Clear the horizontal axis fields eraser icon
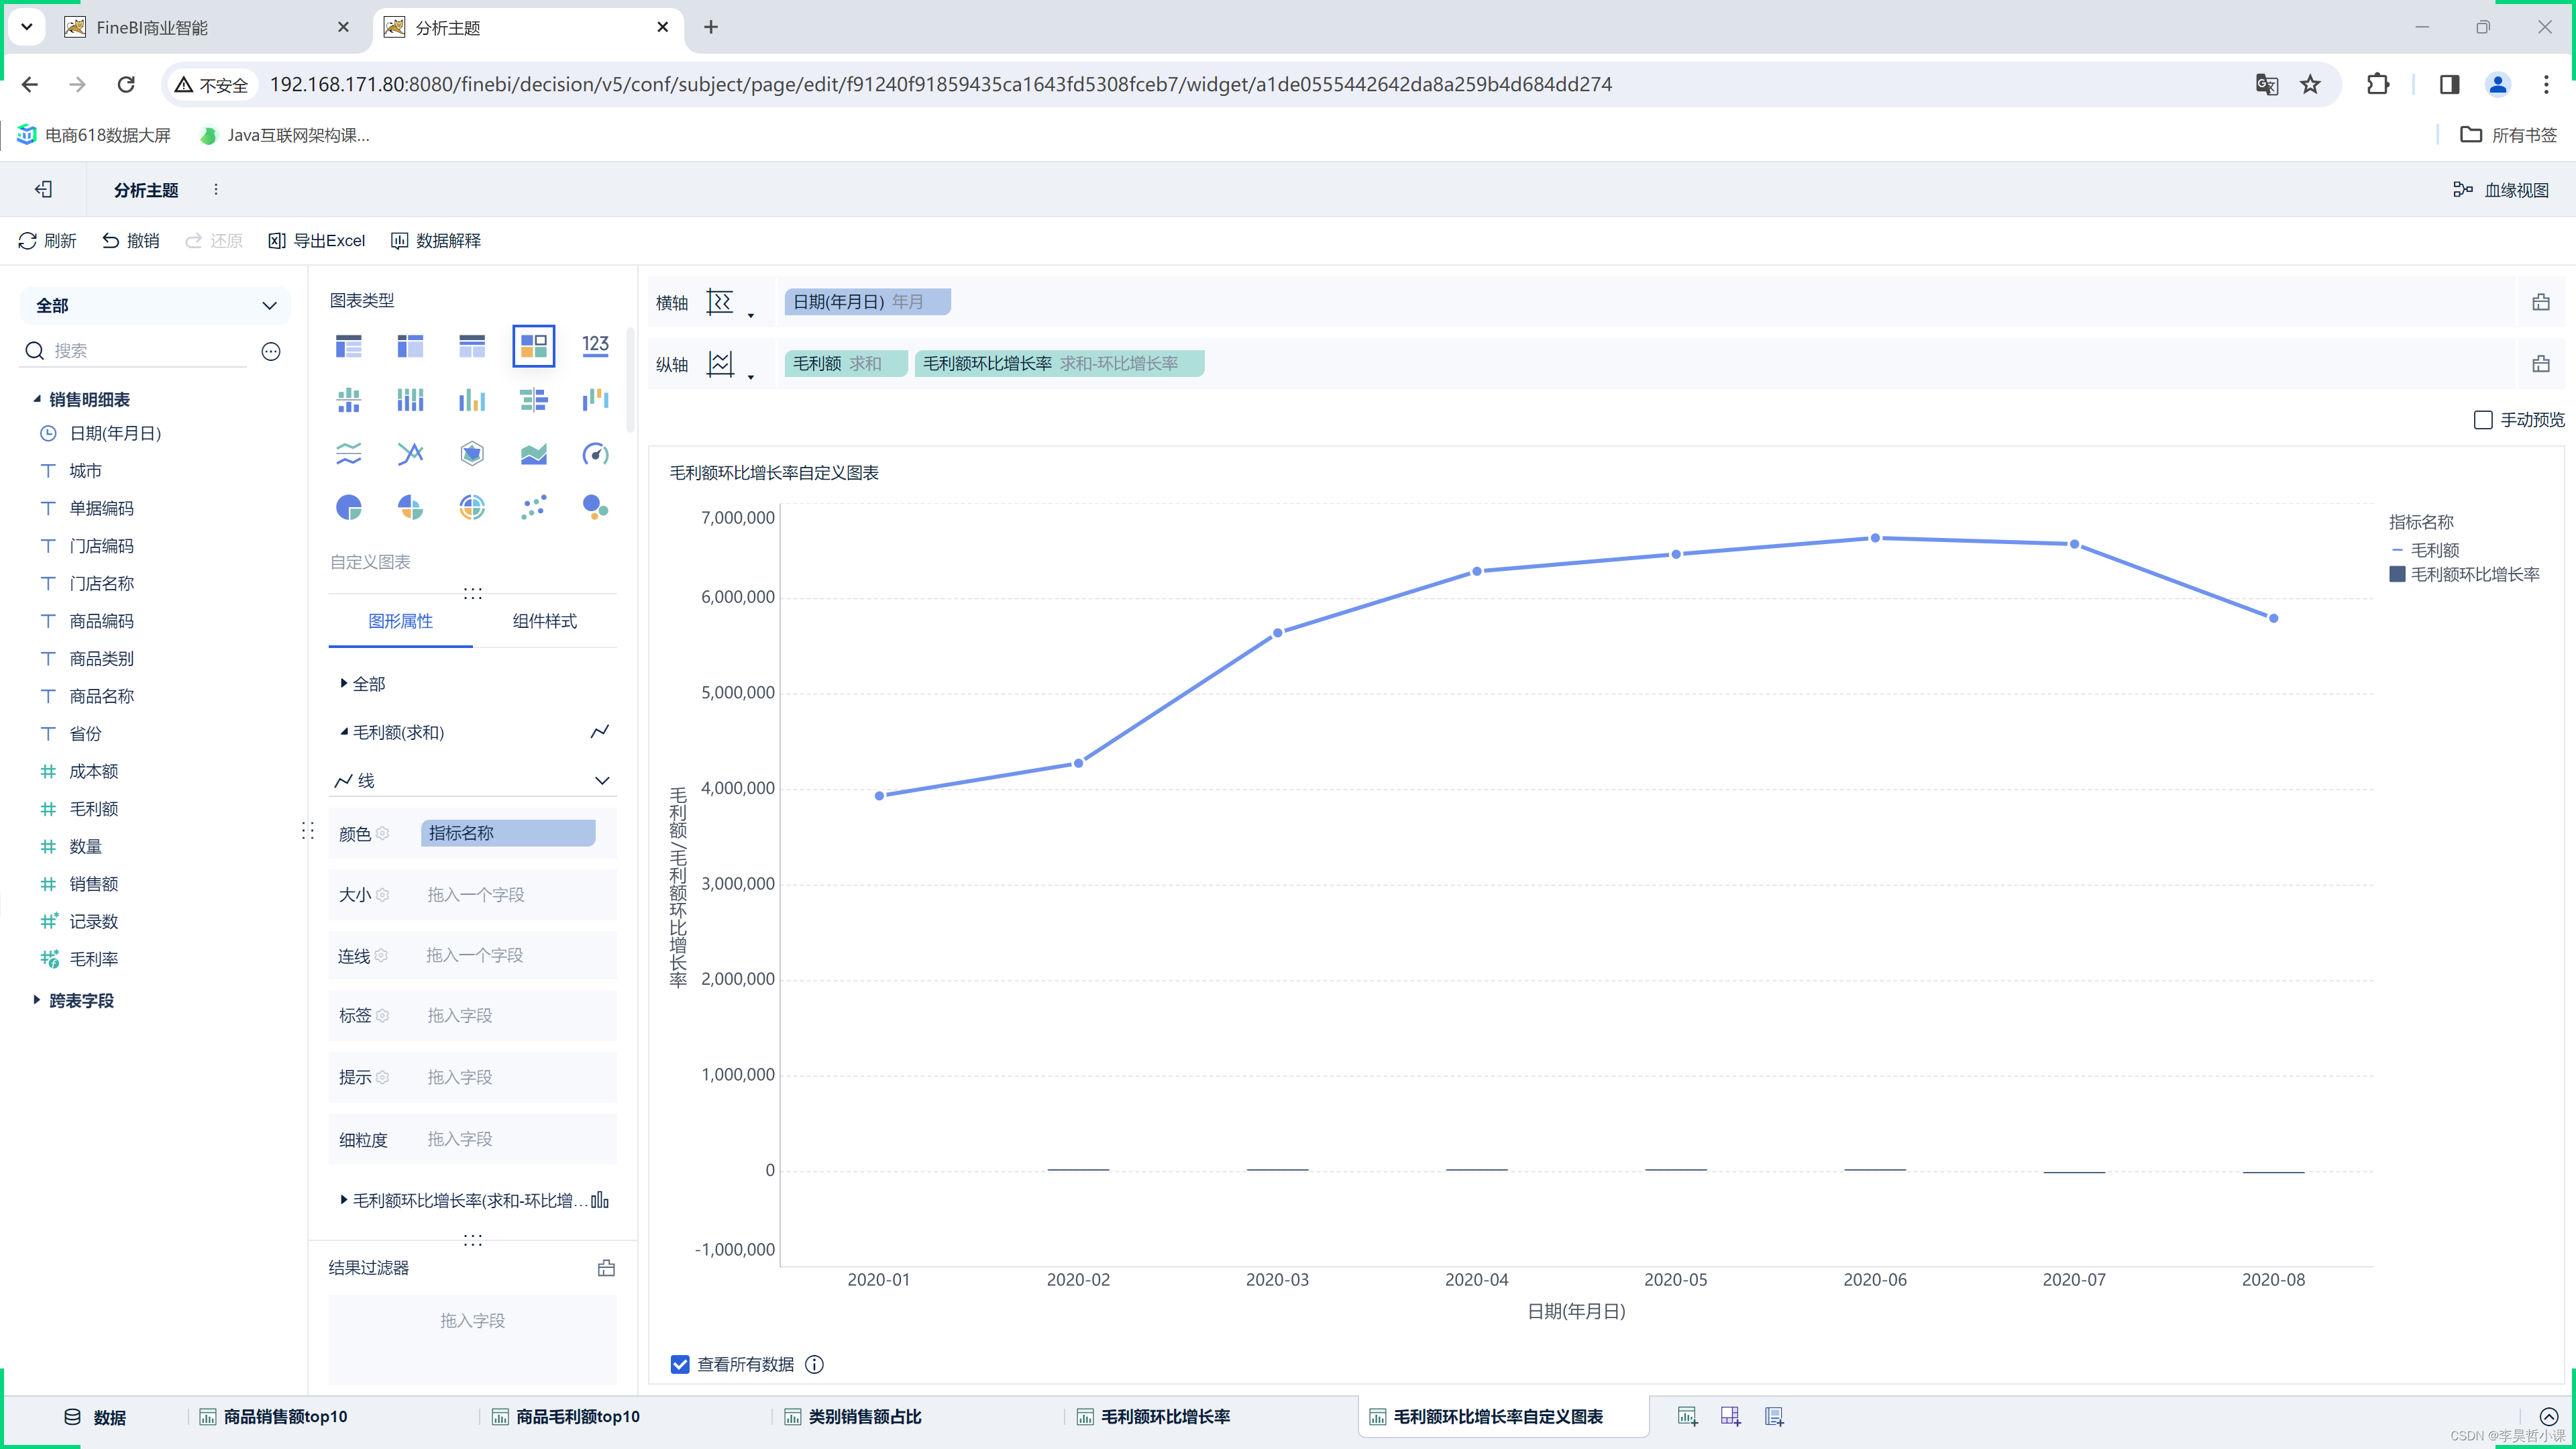The width and height of the screenshot is (2576, 1449). click(x=2541, y=302)
